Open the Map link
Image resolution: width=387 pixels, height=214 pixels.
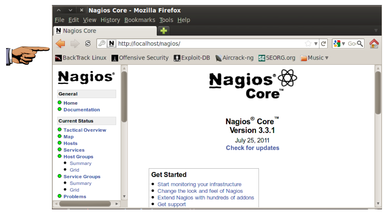[x=68, y=137]
